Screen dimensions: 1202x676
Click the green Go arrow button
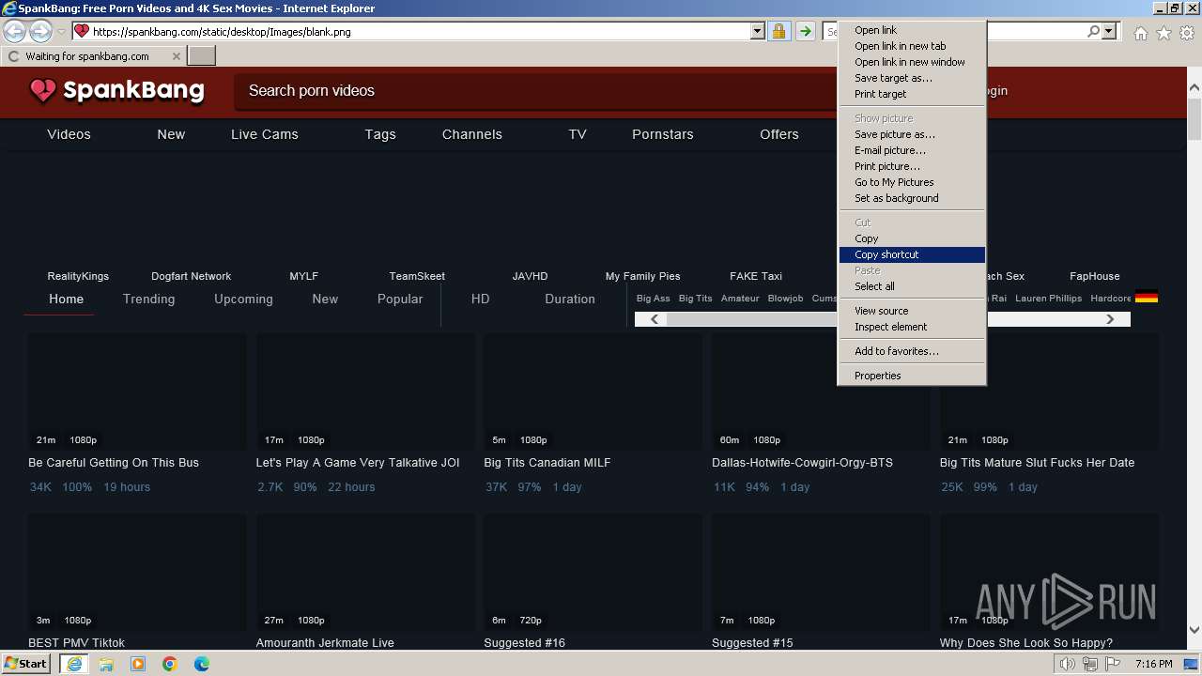[x=805, y=31]
